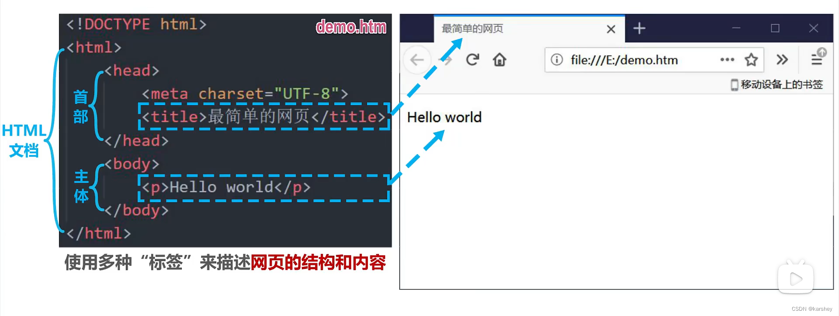The image size is (839, 316).
Task: Reload the demo.htm page
Action: (x=472, y=59)
